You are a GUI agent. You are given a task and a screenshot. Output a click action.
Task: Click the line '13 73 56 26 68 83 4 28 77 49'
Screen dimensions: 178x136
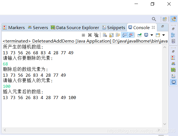38,53
